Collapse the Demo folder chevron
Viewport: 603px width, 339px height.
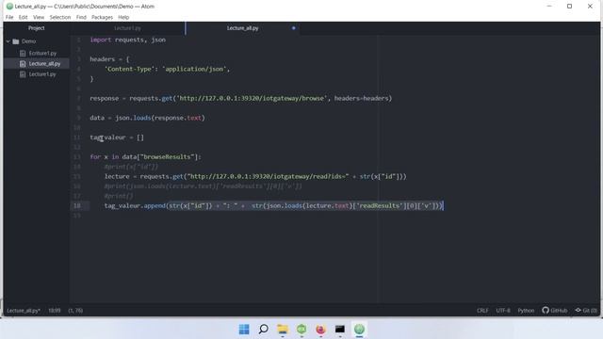tap(8, 41)
